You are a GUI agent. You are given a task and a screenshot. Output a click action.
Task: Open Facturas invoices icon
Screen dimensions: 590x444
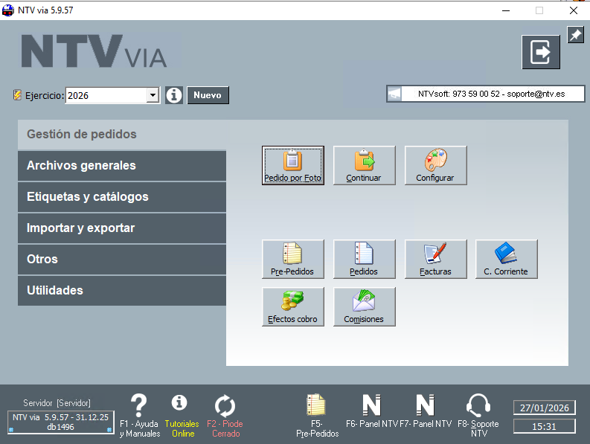click(x=435, y=259)
